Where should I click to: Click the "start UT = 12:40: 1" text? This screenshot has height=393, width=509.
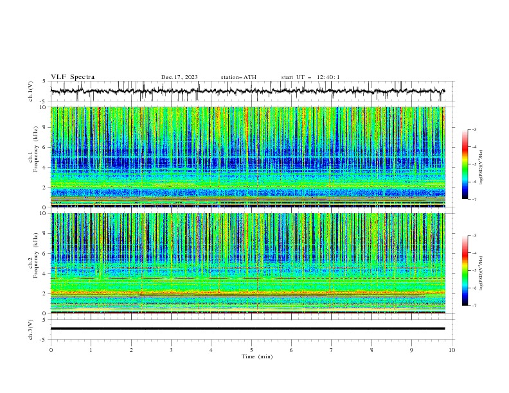(x=310, y=77)
